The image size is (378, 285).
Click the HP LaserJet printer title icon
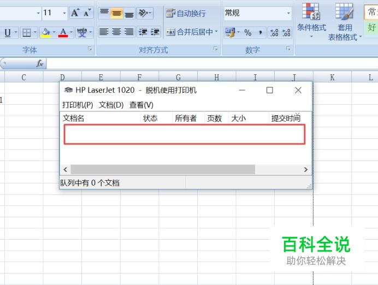point(68,90)
